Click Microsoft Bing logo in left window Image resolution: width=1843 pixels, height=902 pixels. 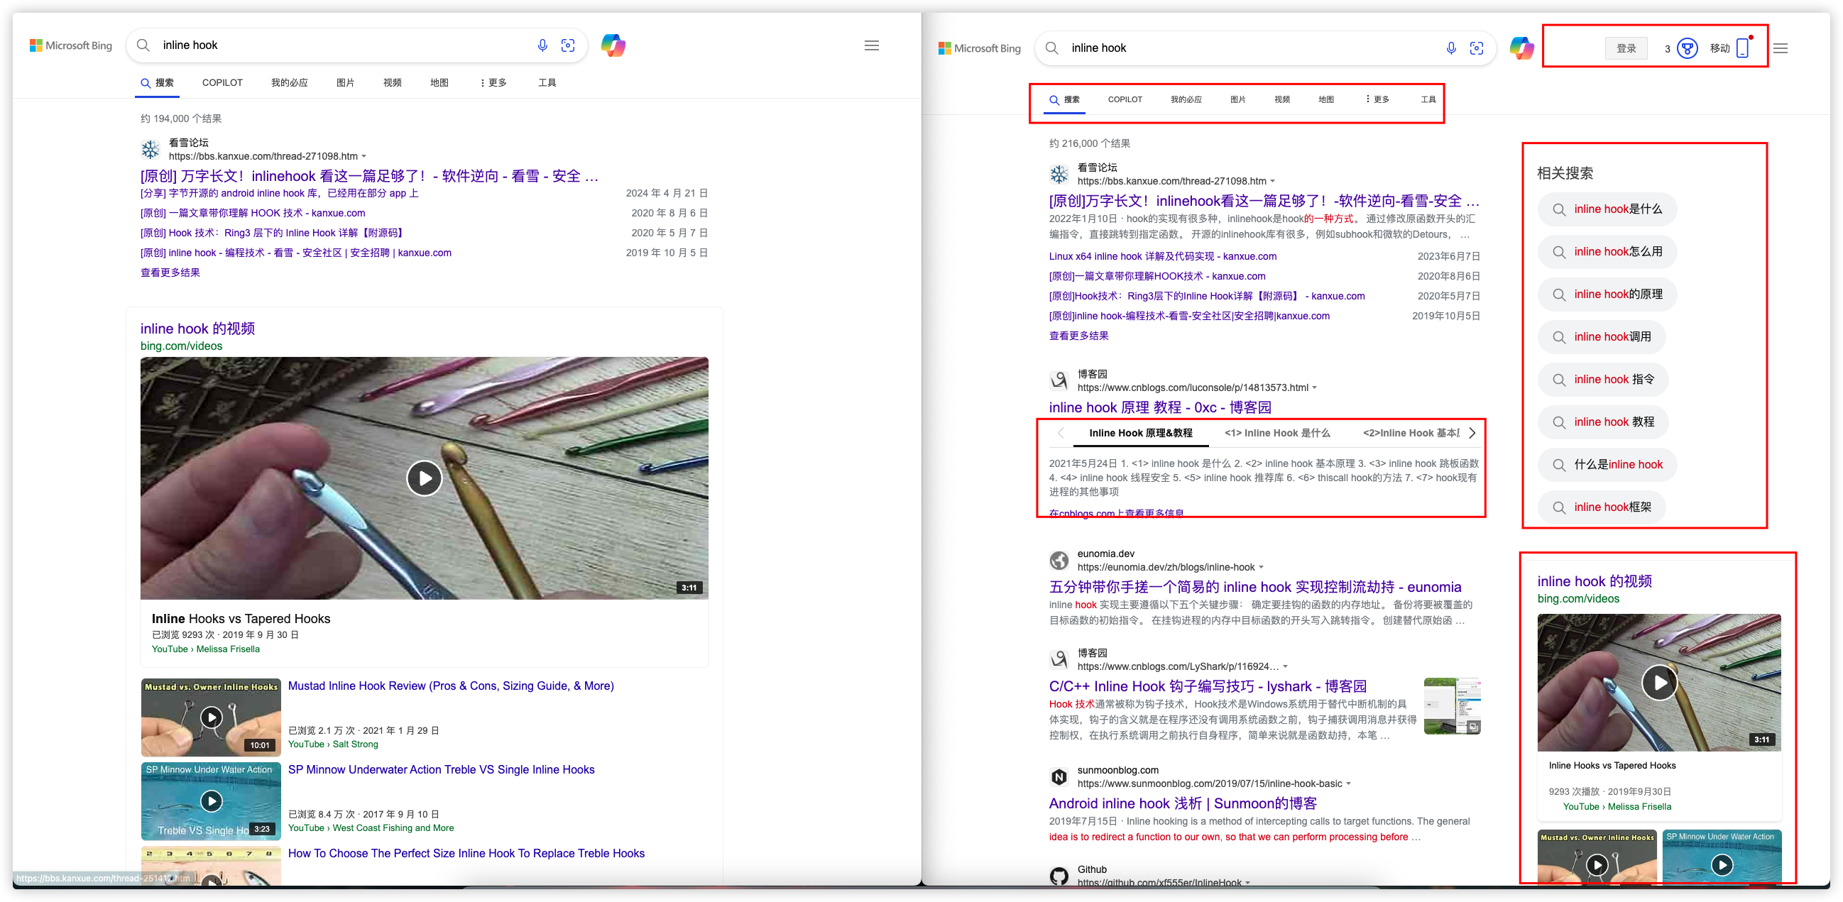71,45
